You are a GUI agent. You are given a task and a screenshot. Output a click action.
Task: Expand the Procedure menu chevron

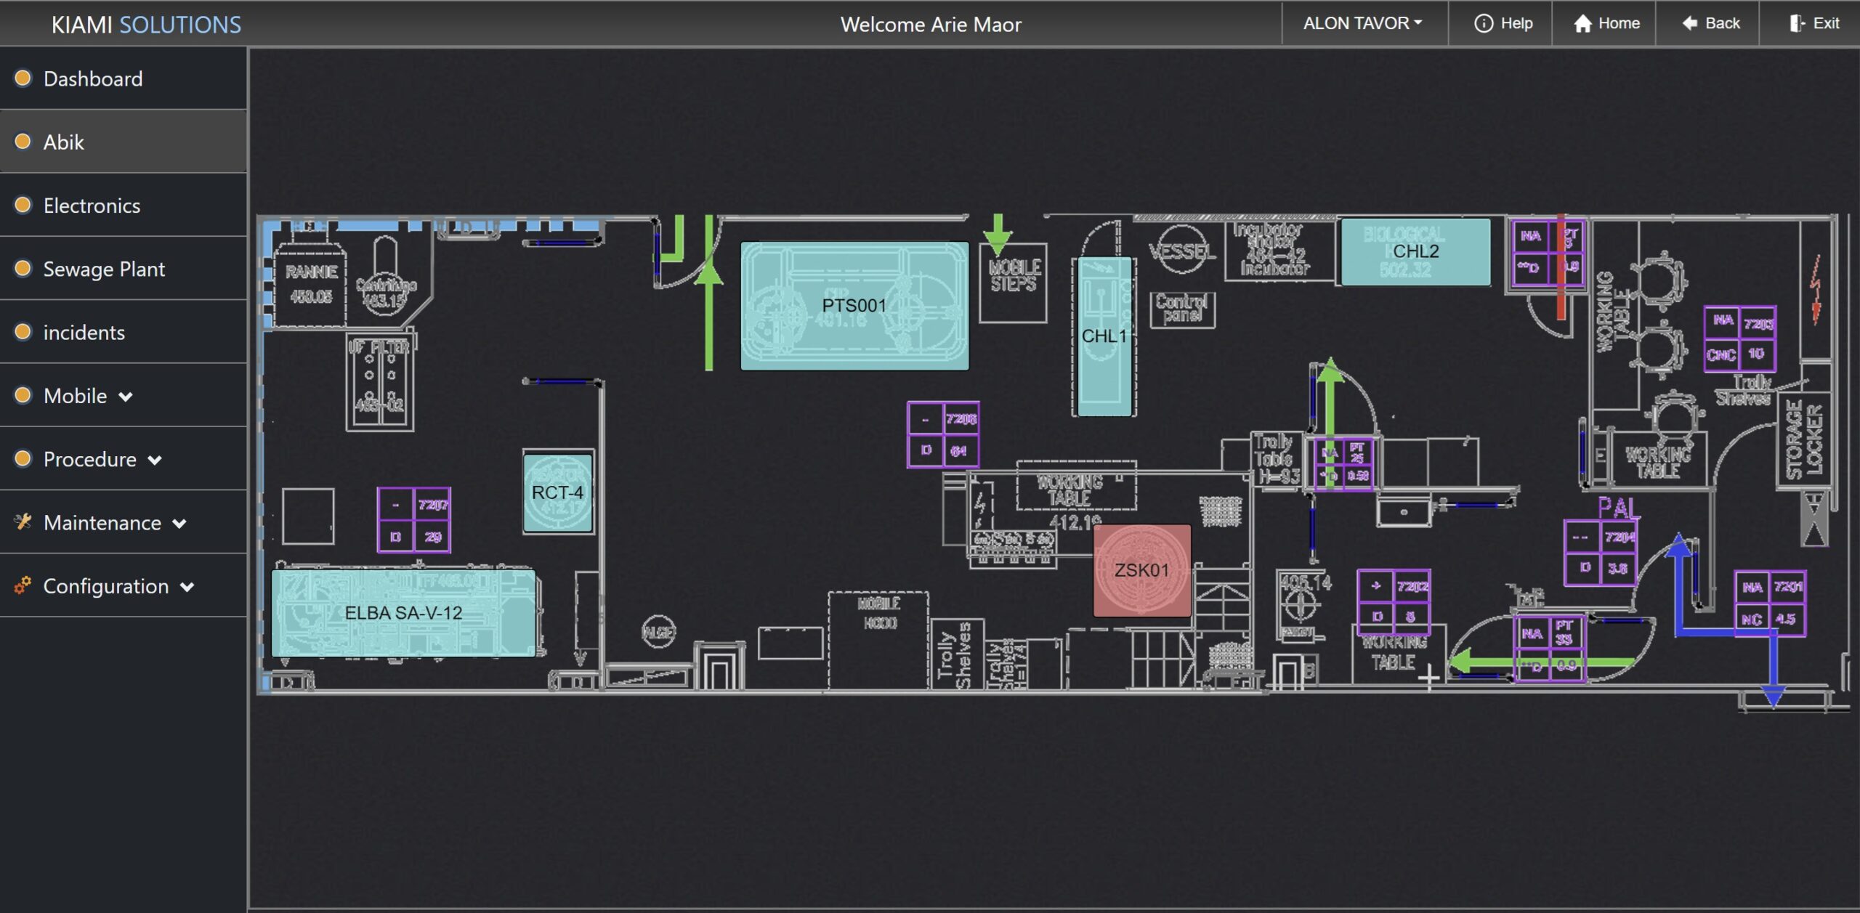tap(155, 460)
